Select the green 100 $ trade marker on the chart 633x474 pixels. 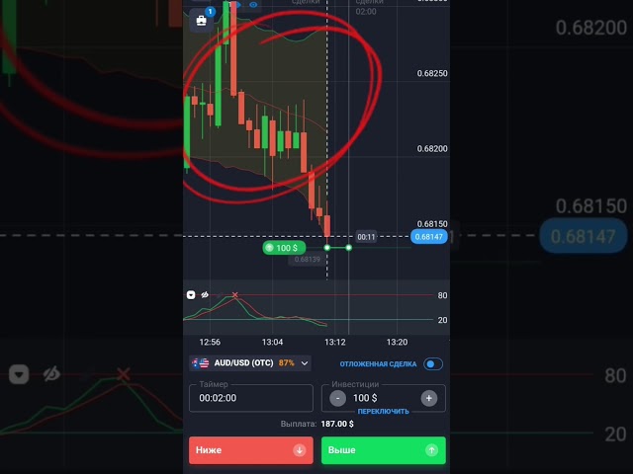284,248
